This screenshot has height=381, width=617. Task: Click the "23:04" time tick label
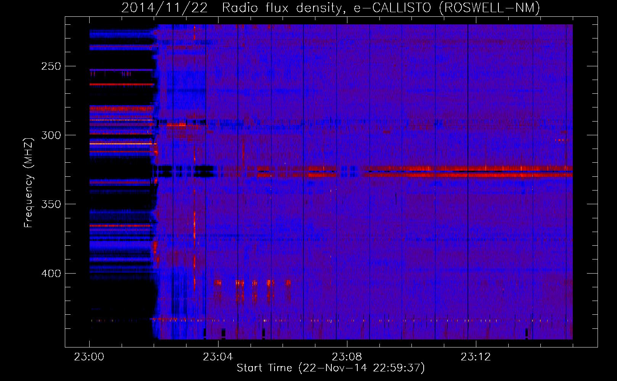pyautogui.click(x=218, y=357)
